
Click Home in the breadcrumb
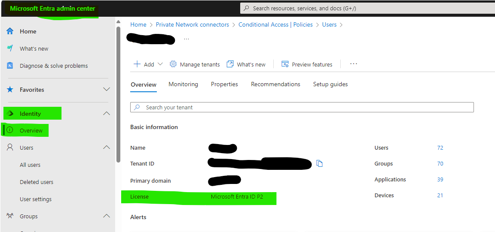pyautogui.click(x=138, y=24)
